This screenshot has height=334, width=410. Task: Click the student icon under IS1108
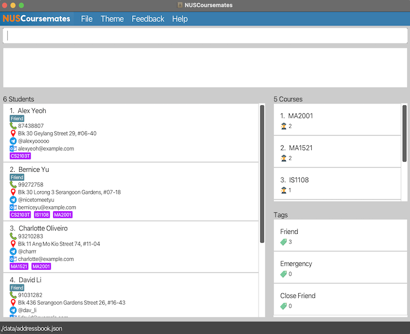pyautogui.click(x=283, y=190)
